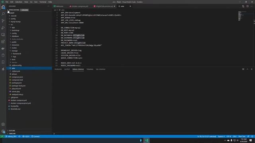Click the remote window indicator in the status bar

coord(2,137)
